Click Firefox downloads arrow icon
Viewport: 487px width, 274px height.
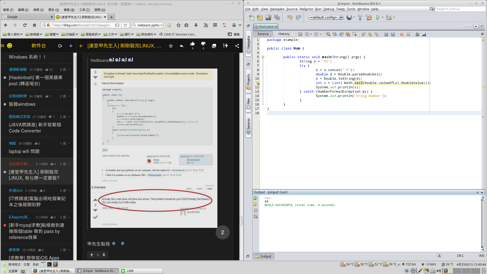click(196, 25)
